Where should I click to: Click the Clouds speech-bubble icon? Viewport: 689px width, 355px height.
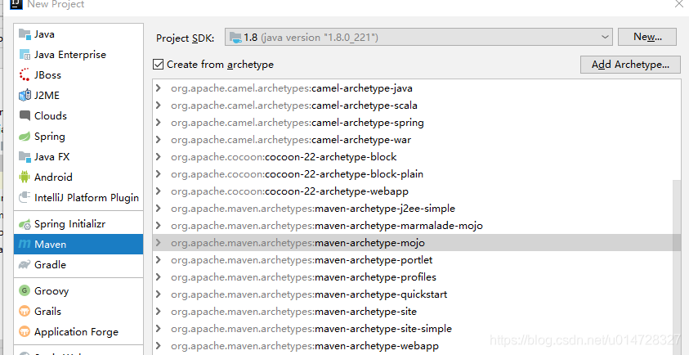(25, 115)
